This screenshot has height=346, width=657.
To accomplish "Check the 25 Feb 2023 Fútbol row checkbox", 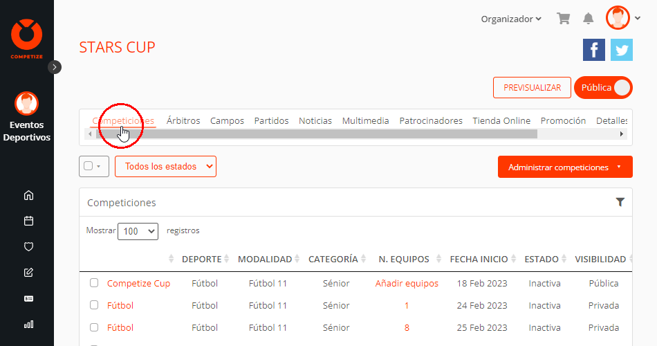I will pos(94,327).
